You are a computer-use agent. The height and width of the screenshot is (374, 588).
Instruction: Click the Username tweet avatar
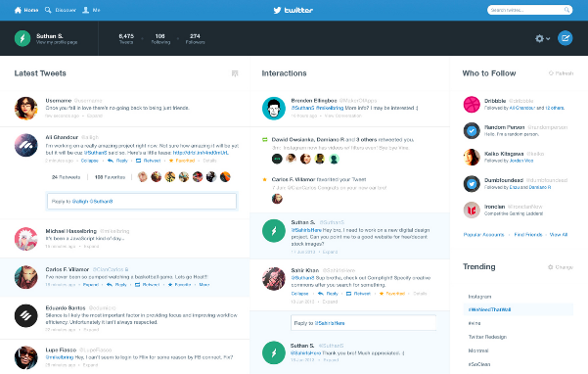click(25, 108)
